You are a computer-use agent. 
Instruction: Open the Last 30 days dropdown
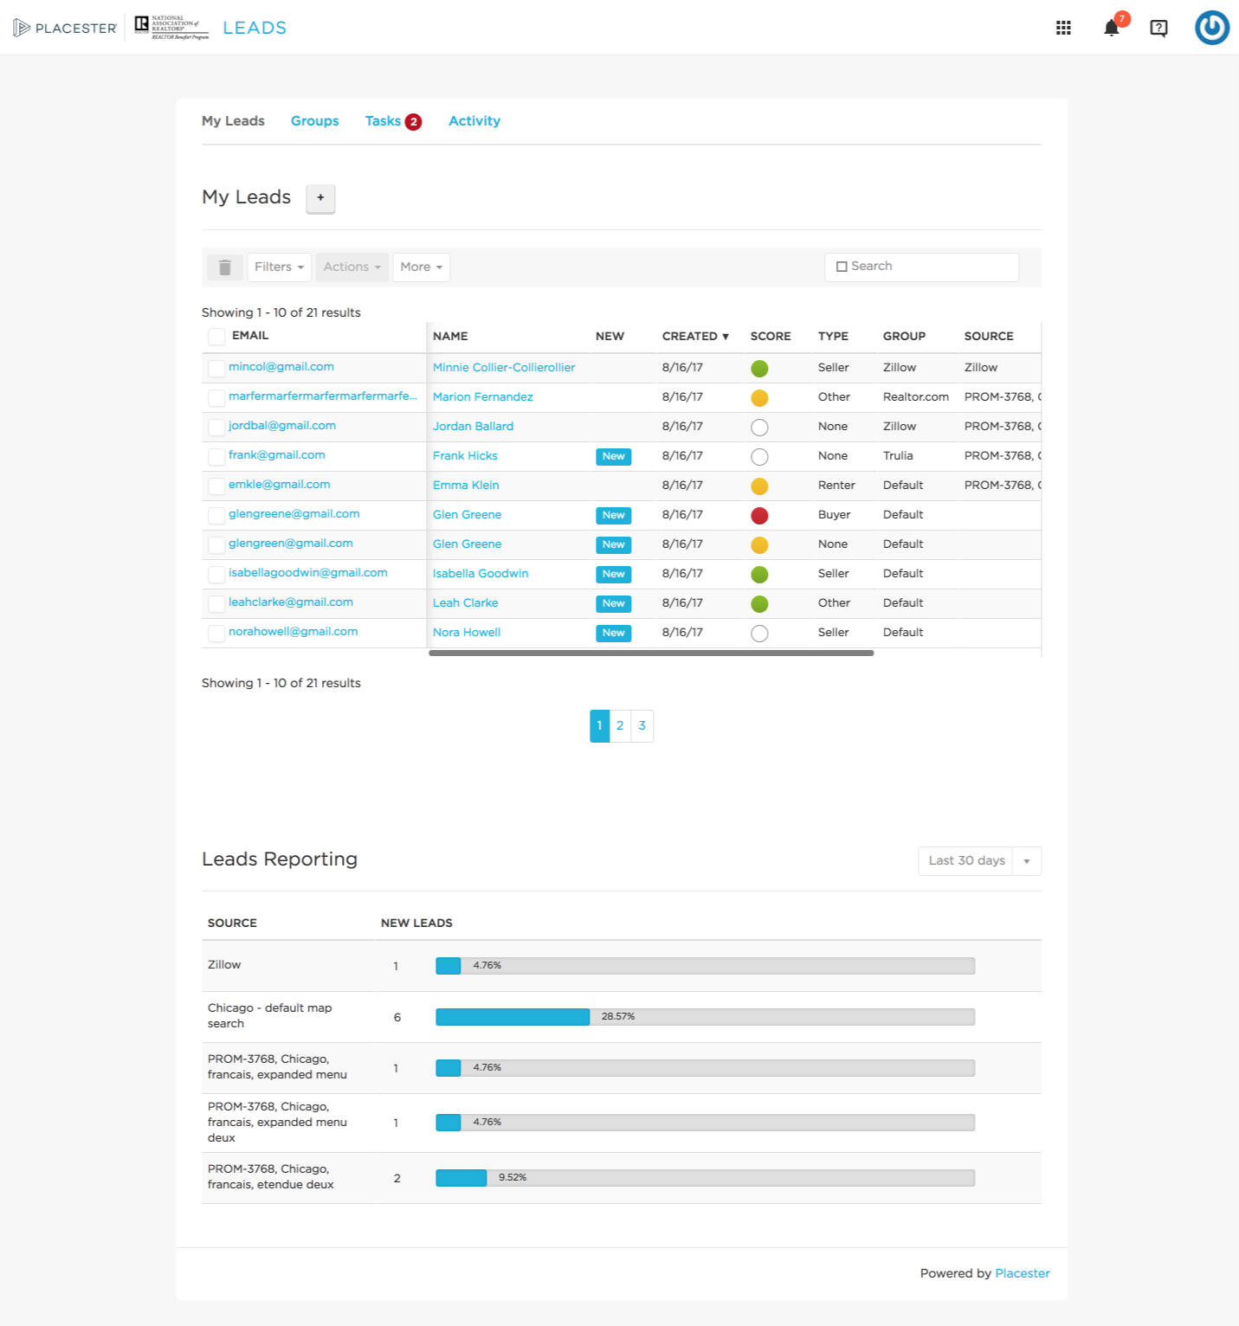[978, 861]
